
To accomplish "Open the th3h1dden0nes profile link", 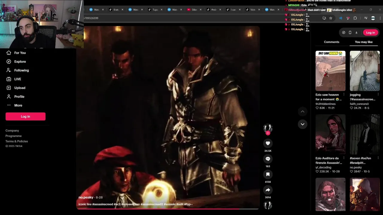I will click(x=326, y=104).
